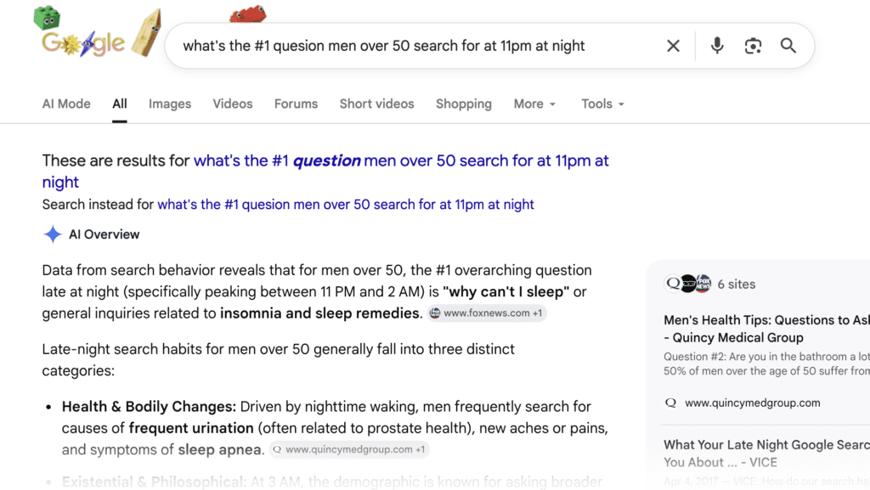The image size is (870, 490).
Task: Expand the More dropdown
Action: coord(534,104)
